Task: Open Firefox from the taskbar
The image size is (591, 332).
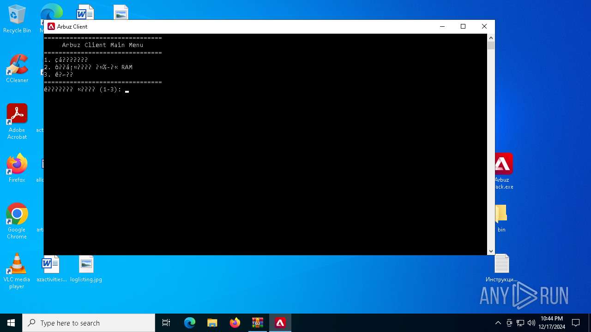Action: [235, 323]
